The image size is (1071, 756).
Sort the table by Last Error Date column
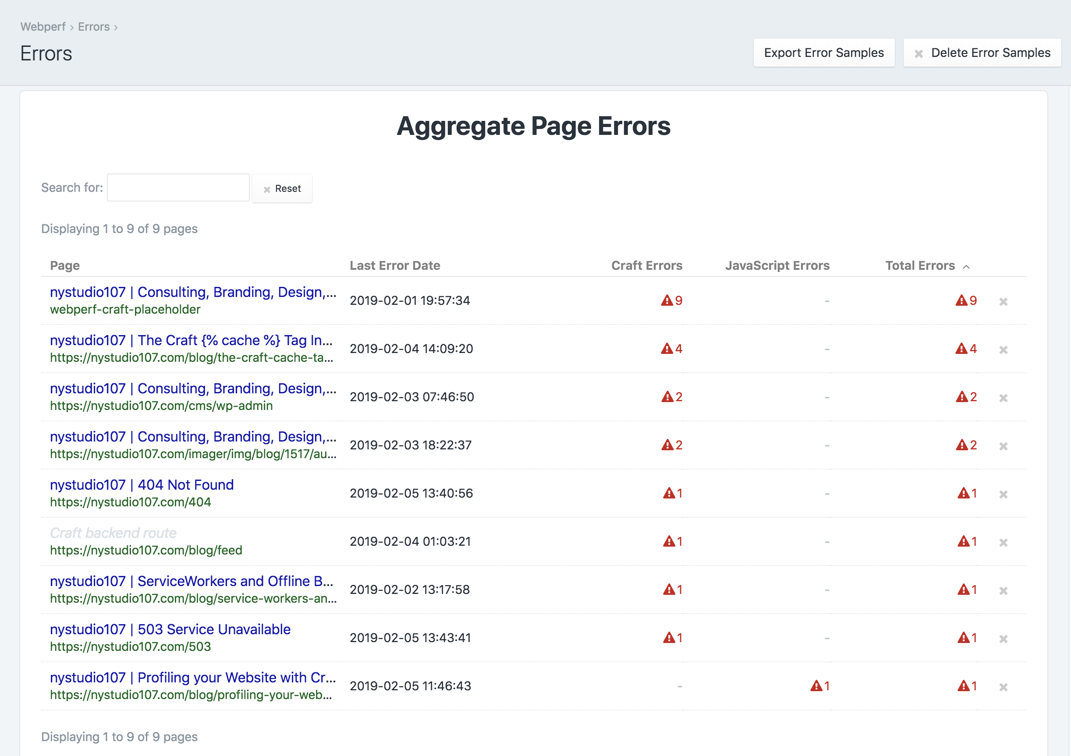(x=395, y=265)
